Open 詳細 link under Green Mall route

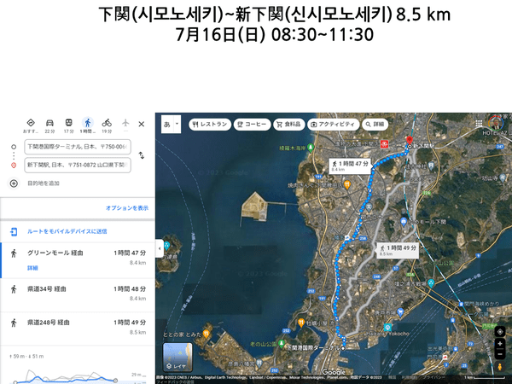tap(33, 268)
